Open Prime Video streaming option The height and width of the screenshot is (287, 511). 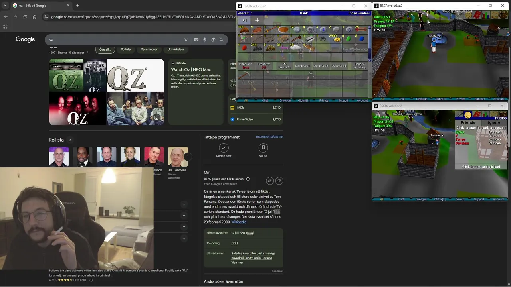point(255,119)
